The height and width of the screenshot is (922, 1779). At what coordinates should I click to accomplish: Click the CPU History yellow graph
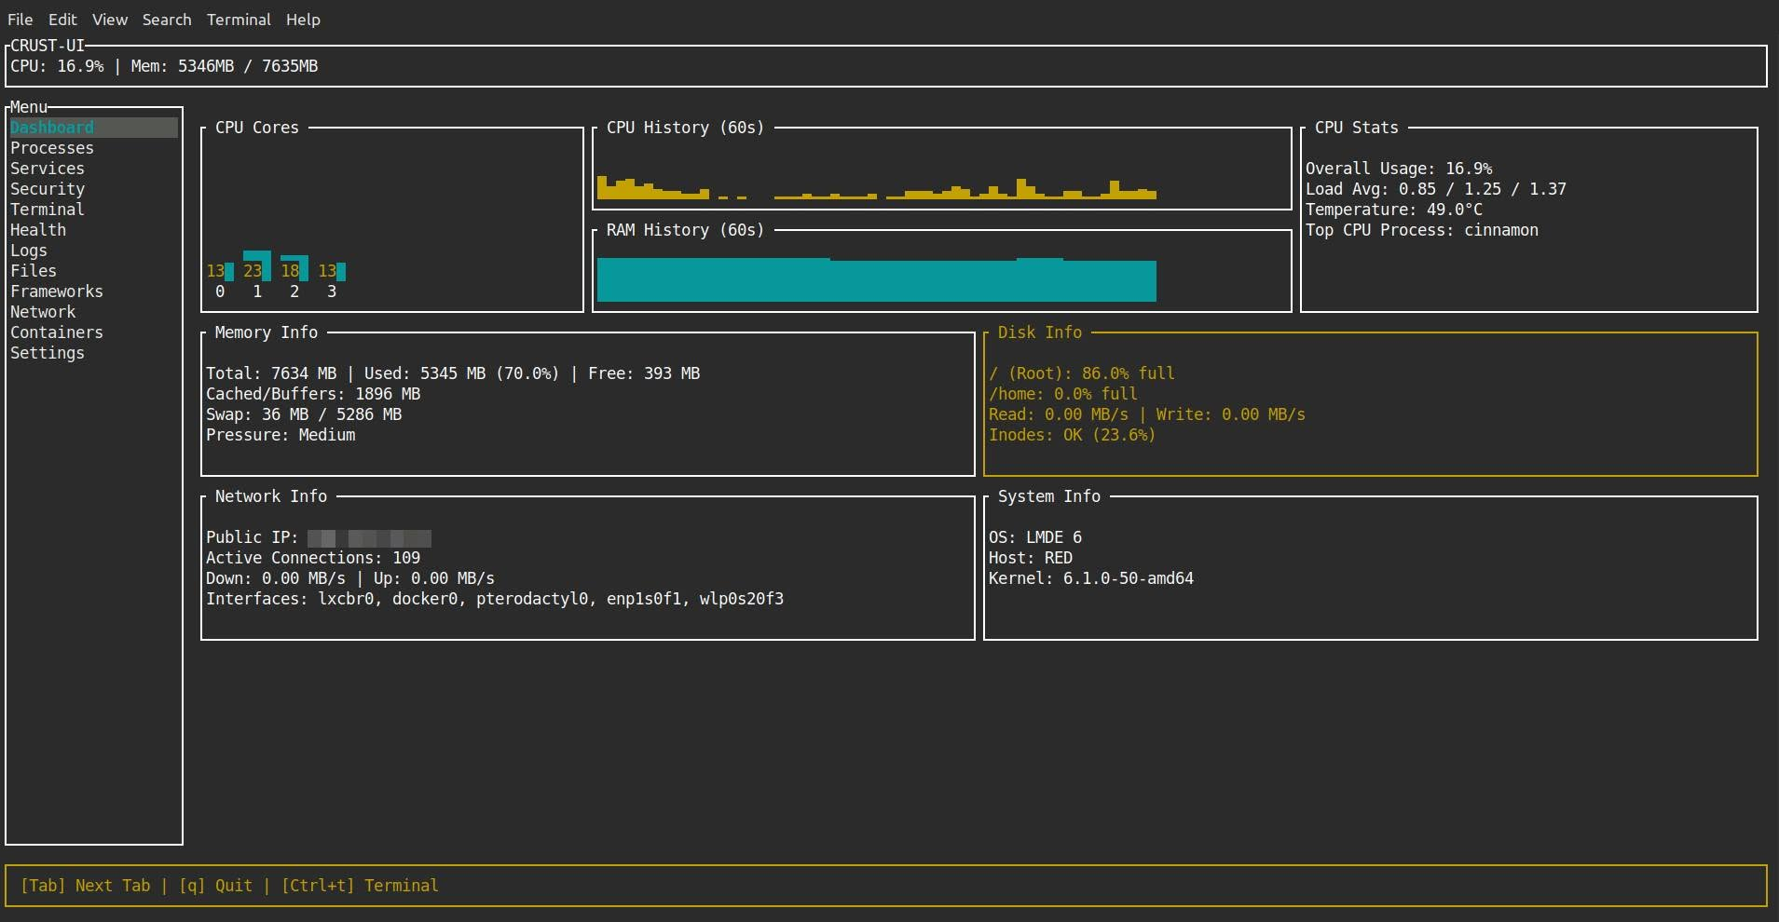[x=876, y=188]
